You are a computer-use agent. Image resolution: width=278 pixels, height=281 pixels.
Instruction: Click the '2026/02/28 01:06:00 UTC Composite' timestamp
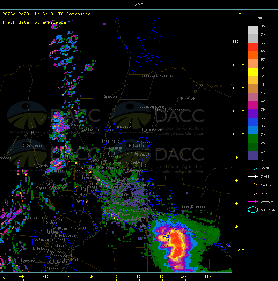coord(46,14)
